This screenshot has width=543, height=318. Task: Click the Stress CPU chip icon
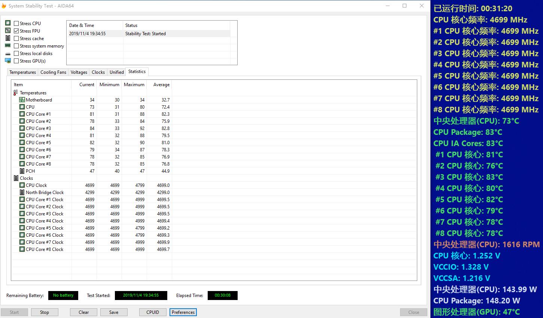tap(8, 23)
